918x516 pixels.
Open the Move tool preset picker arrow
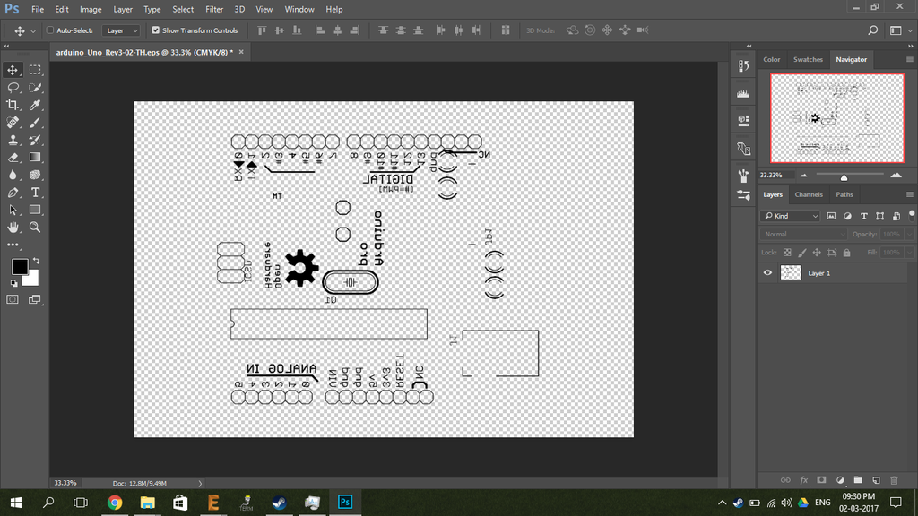coord(33,31)
